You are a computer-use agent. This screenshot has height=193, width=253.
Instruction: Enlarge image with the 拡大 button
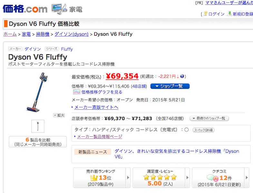tap(59, 115)
